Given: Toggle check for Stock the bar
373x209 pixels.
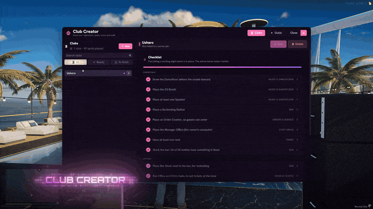Looking at the screenshot, I should pos(148,150).
